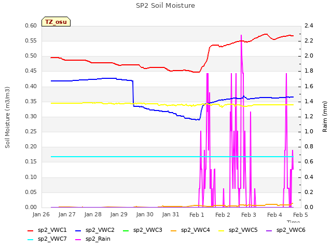The image size is (332, 249).
Task: Click the 1.6 right axis value
Action: click(x=309, y=87)
